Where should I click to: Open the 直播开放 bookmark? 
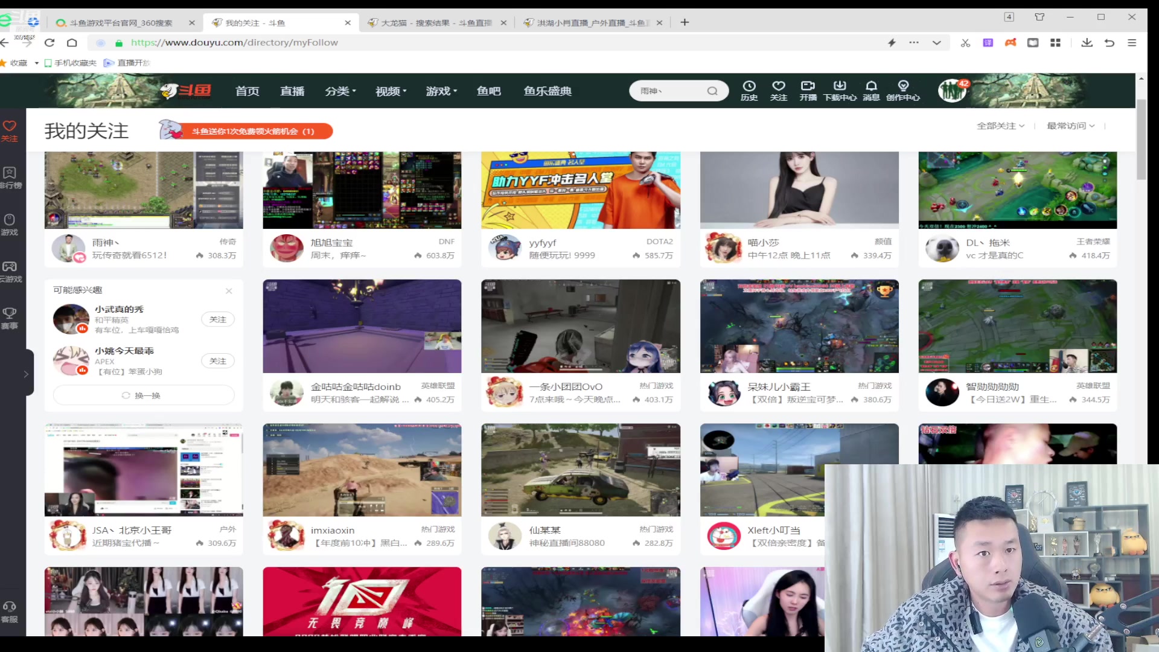tap(127, 63)
